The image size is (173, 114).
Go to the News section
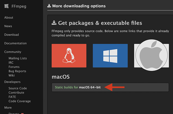8,26
